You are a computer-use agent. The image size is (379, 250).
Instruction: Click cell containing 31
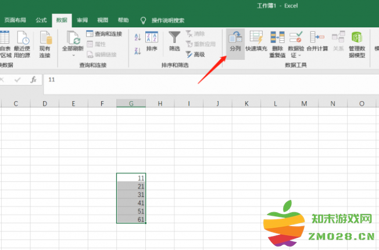[x=131, y=194]
